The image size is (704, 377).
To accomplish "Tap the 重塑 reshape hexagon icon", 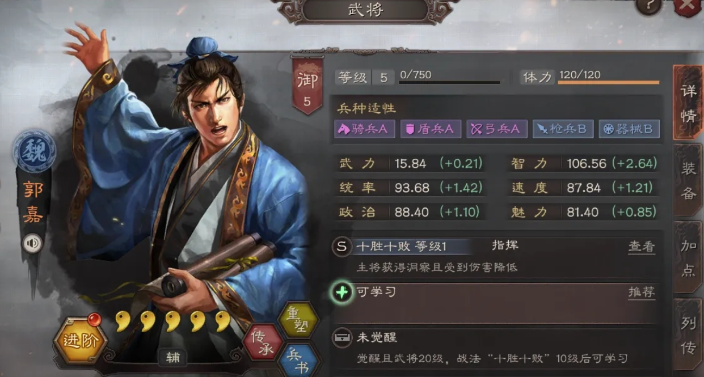I will point(298,320).
